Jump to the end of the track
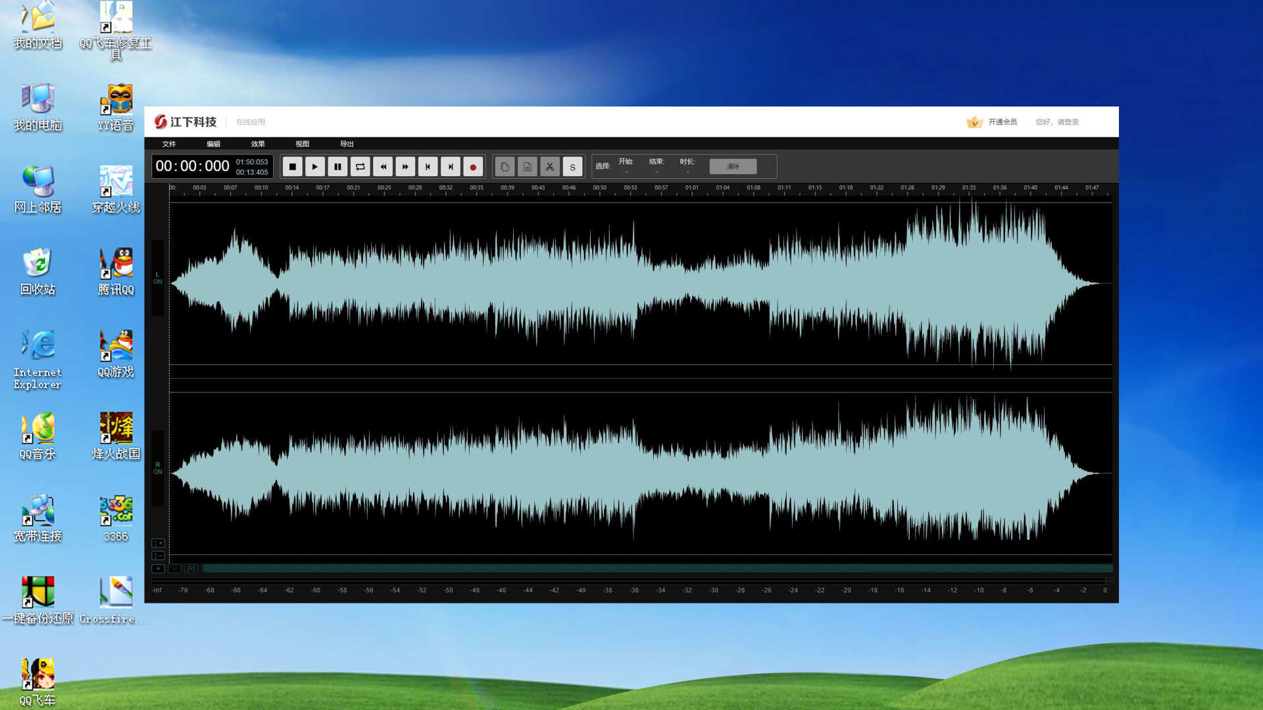1263x710 pixels. click(451, 167)
